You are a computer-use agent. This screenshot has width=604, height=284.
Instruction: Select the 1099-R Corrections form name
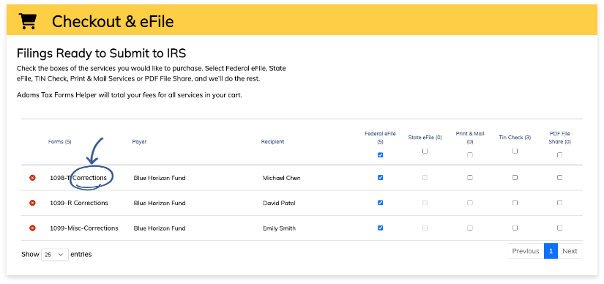[79, 203]
